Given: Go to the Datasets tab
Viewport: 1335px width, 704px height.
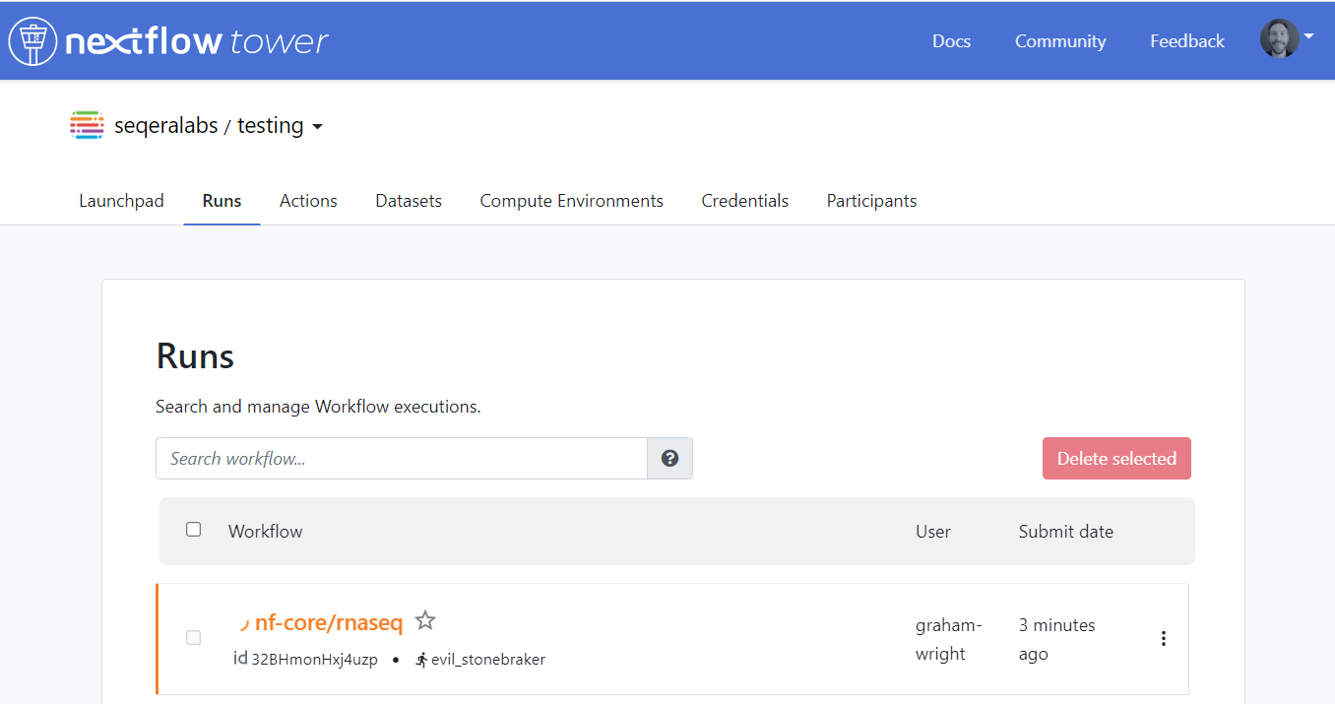Looking at the screenshot, I should coord(409,200).
